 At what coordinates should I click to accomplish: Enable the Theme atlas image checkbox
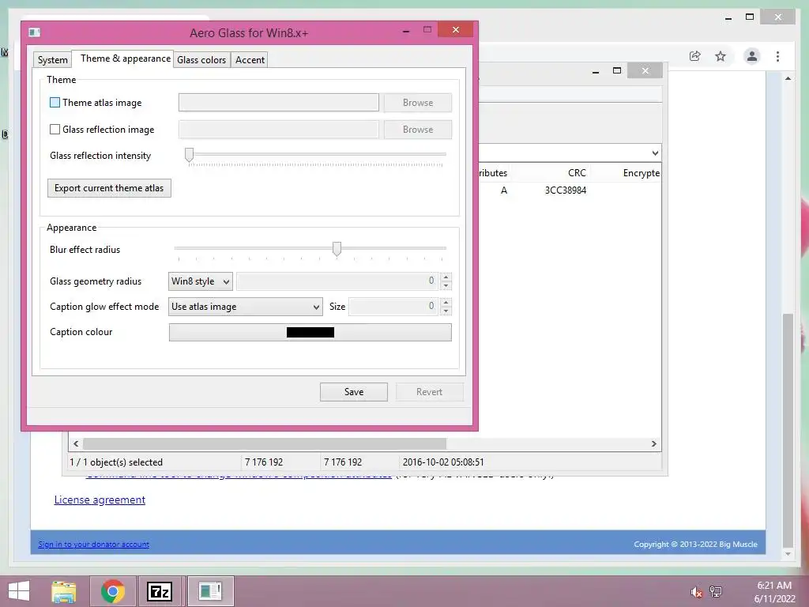click(x=55, y=102)
